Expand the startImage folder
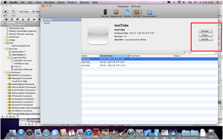223x140 pixels. pyautogui.click(x=5, y=37)
